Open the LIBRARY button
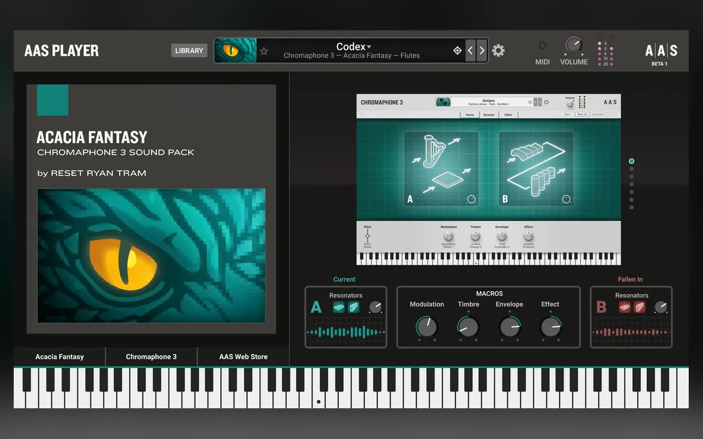The image size is (703, 439). [189, 50]
